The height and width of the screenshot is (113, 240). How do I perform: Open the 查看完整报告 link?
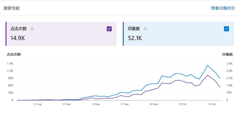pos(223,8)
